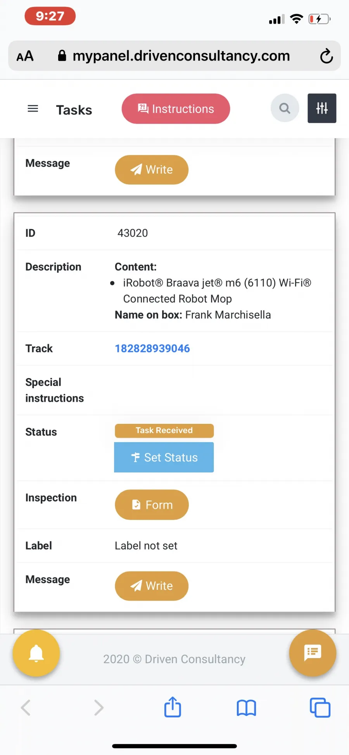Click the top Write message button
This screenshot has width=349, height=755.
[152, 169]
